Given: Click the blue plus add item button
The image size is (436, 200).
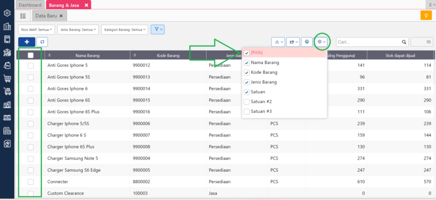Looking at the screenshot, I should [27, 42].
